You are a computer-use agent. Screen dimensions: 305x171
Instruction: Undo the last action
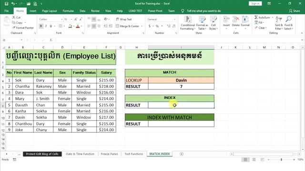(13, 4)
